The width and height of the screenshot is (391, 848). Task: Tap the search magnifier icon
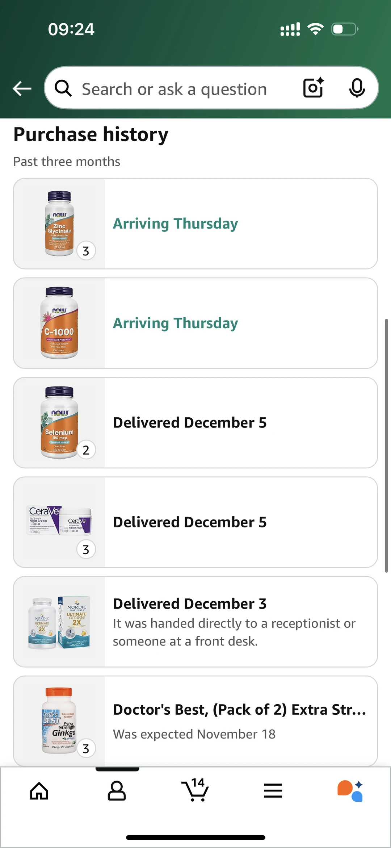63,88
